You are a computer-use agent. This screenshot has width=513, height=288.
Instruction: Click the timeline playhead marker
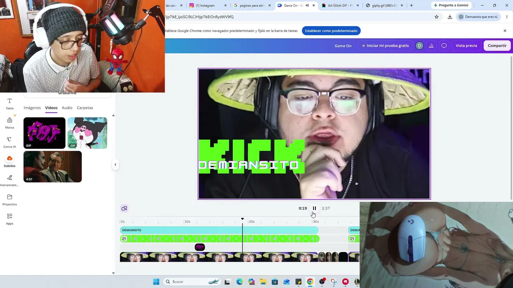[242, 219]
